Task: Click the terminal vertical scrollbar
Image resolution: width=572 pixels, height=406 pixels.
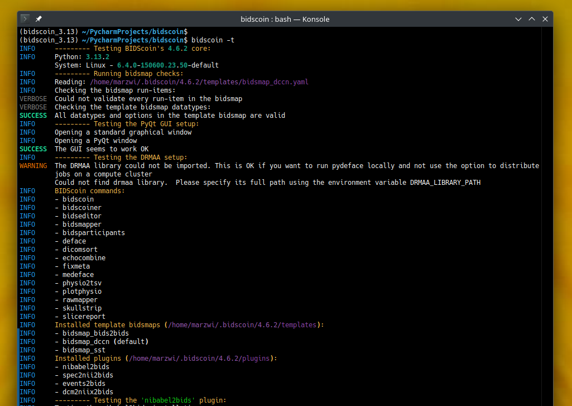Action: pos(547,216)
